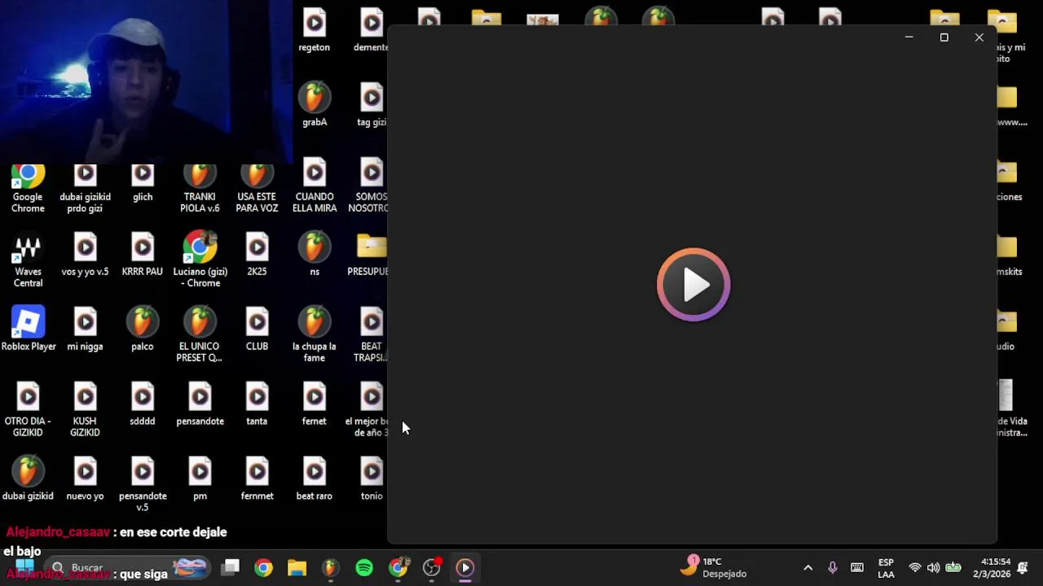Select the pm media file
The image size is (1043, 586).
[x=200, y=479]
